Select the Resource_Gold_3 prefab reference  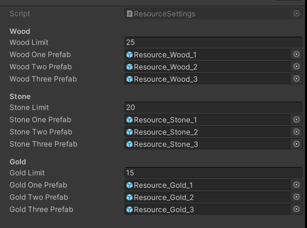pyautogui.click(x=164, y=209)
